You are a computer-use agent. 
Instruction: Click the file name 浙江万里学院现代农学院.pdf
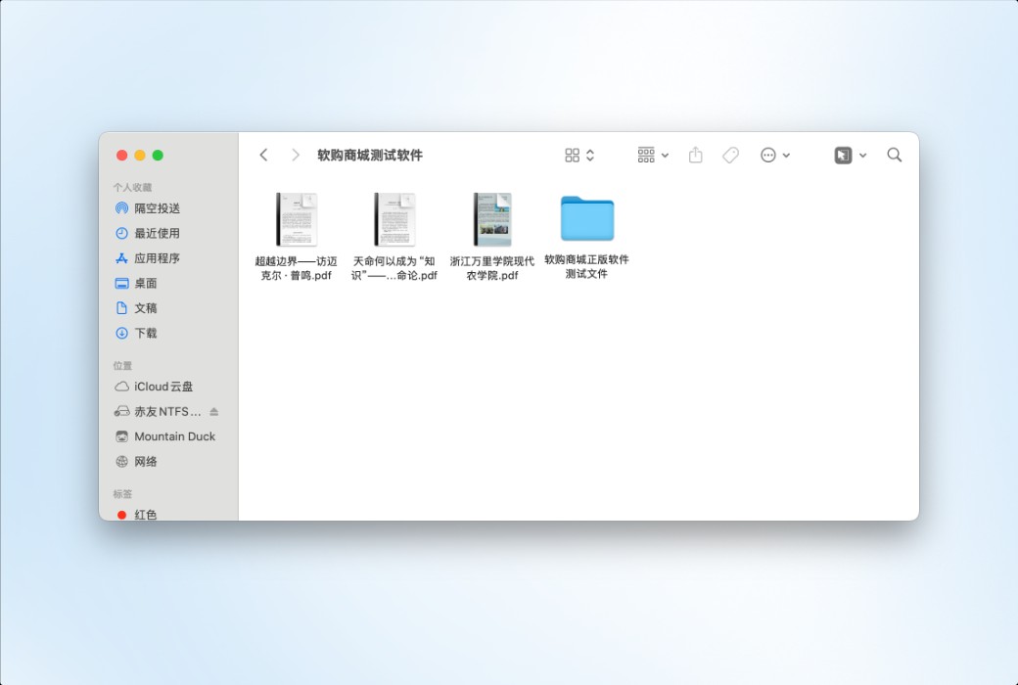(492, 268)
